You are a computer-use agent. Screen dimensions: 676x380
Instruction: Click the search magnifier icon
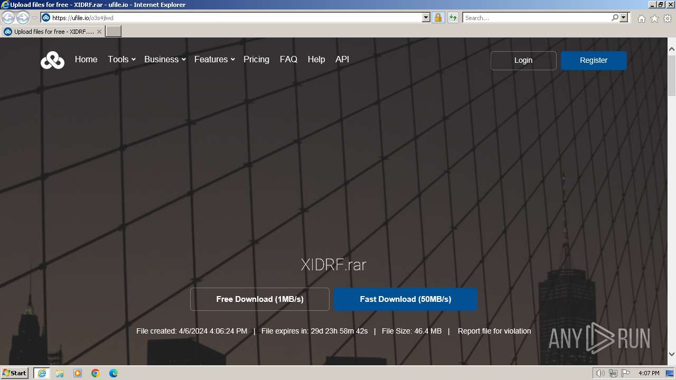pos(615,17)
